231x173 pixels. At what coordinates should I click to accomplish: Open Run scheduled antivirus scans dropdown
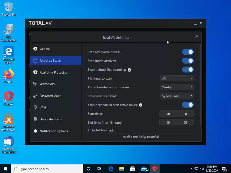[x=177, y=87]
